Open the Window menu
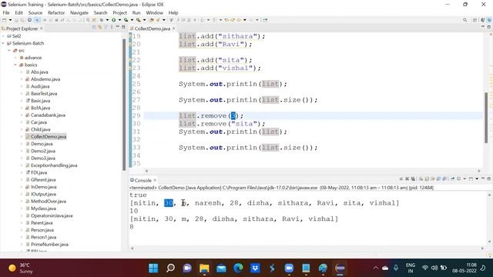 pyautogui.click(x=154, y=12)
